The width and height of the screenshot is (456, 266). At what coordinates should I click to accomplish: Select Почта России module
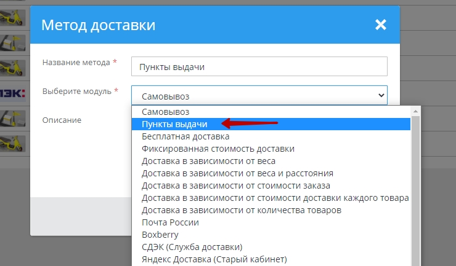tap(171, 222)
